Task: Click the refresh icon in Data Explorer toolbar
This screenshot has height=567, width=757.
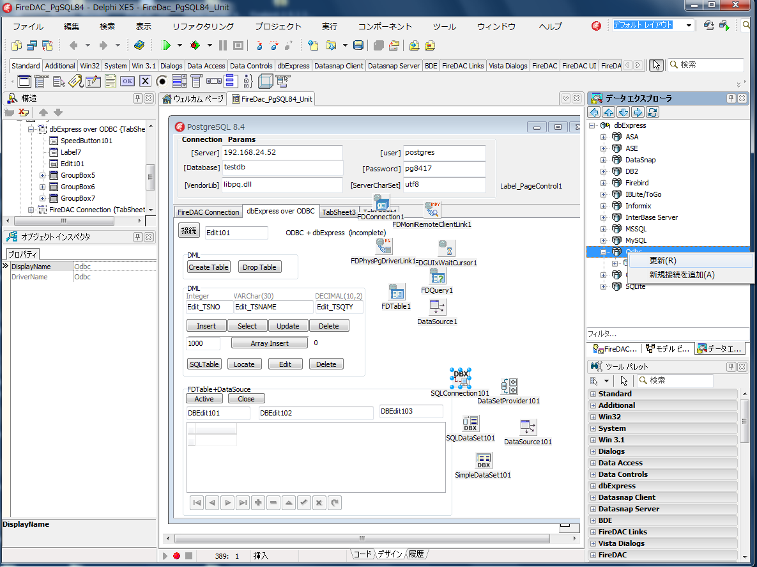Action: click(x=653, y=113)
